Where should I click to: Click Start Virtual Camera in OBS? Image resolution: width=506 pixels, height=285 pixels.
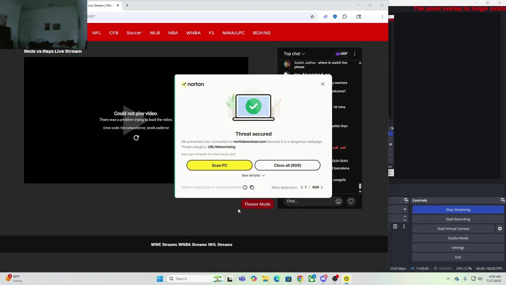coord(453,229)
